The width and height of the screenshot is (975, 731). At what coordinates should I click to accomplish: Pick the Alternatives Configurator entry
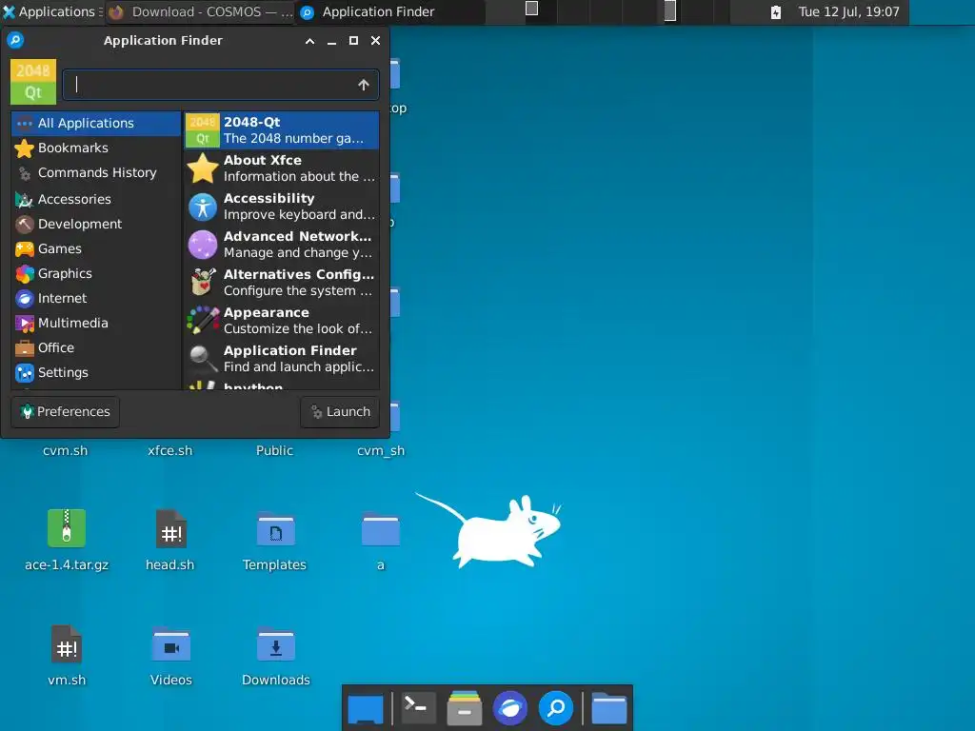click(281, 282)
